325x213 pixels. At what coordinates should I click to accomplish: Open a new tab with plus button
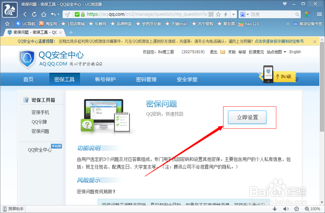pyautogui.click(x=71, y=32)
